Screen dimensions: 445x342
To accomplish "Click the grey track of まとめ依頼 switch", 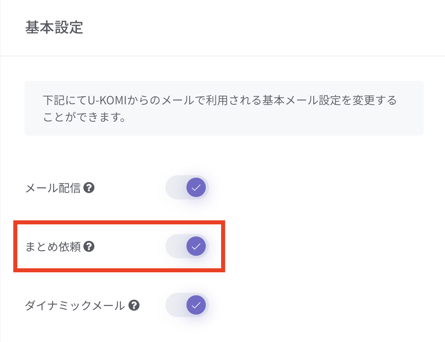I will pos(176,246).
